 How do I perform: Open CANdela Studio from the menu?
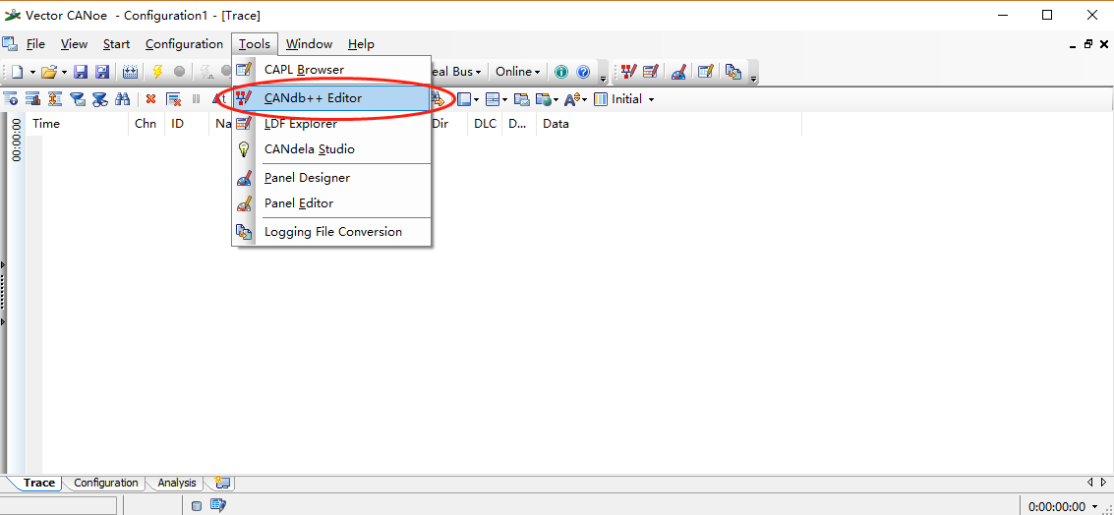[331, 149]
